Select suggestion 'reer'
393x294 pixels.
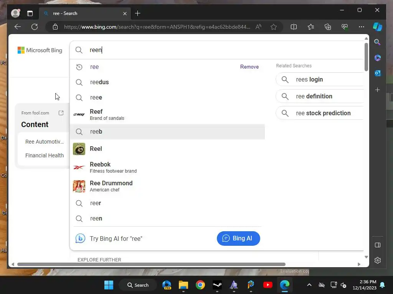click(167, 203)
